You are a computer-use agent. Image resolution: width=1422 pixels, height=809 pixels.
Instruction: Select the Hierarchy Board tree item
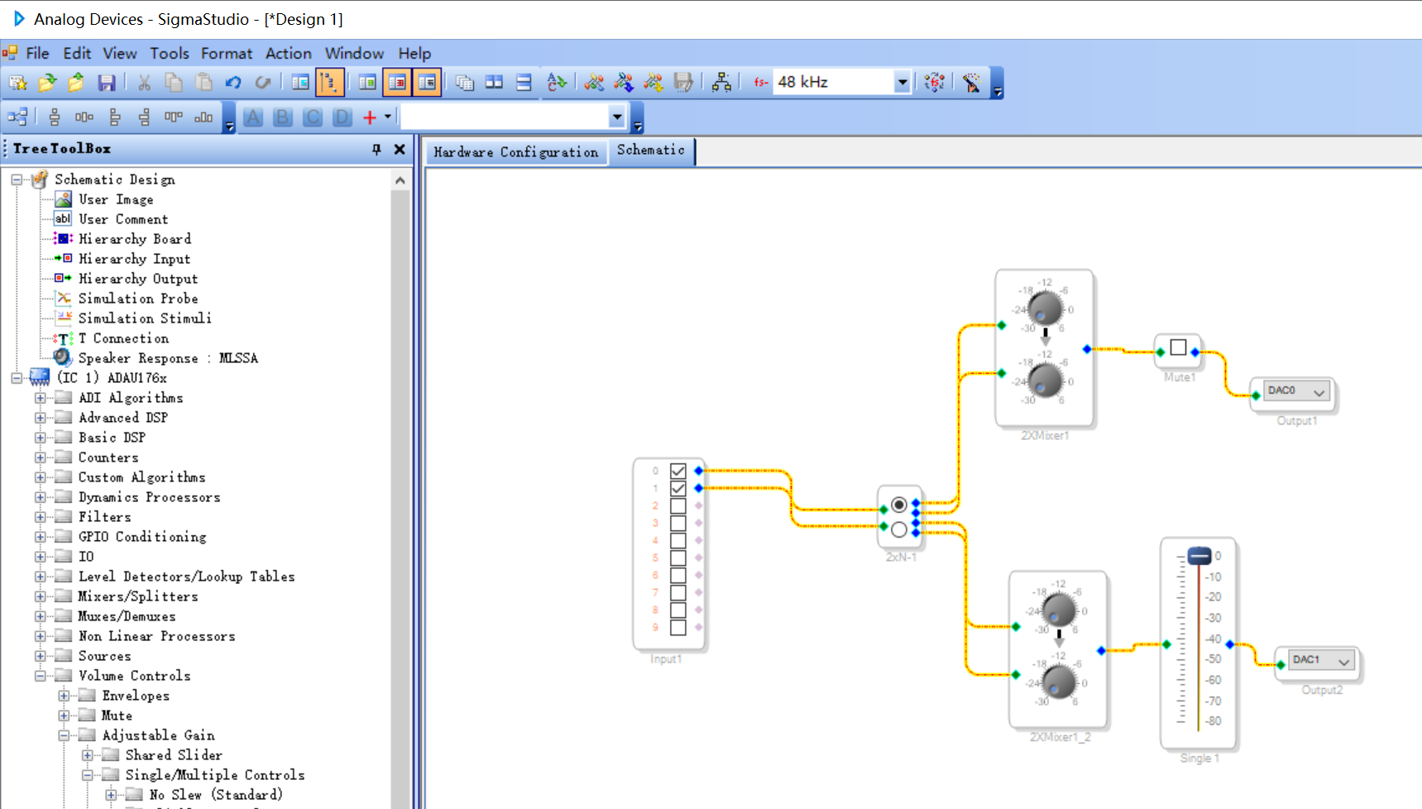135,239
